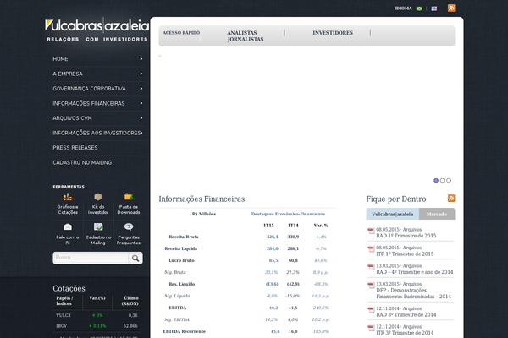Viewport: 508px width, 338px height.
Task: Expand the GOVERNANÇA CORPORATIVA submenu arrow
Action: 141,88
